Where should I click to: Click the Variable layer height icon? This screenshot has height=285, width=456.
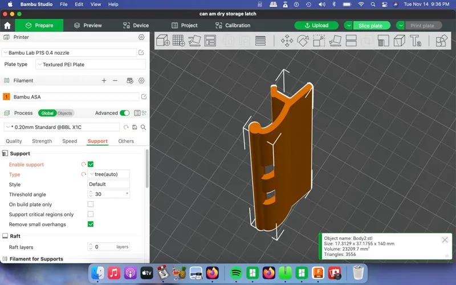coord(260,40)
